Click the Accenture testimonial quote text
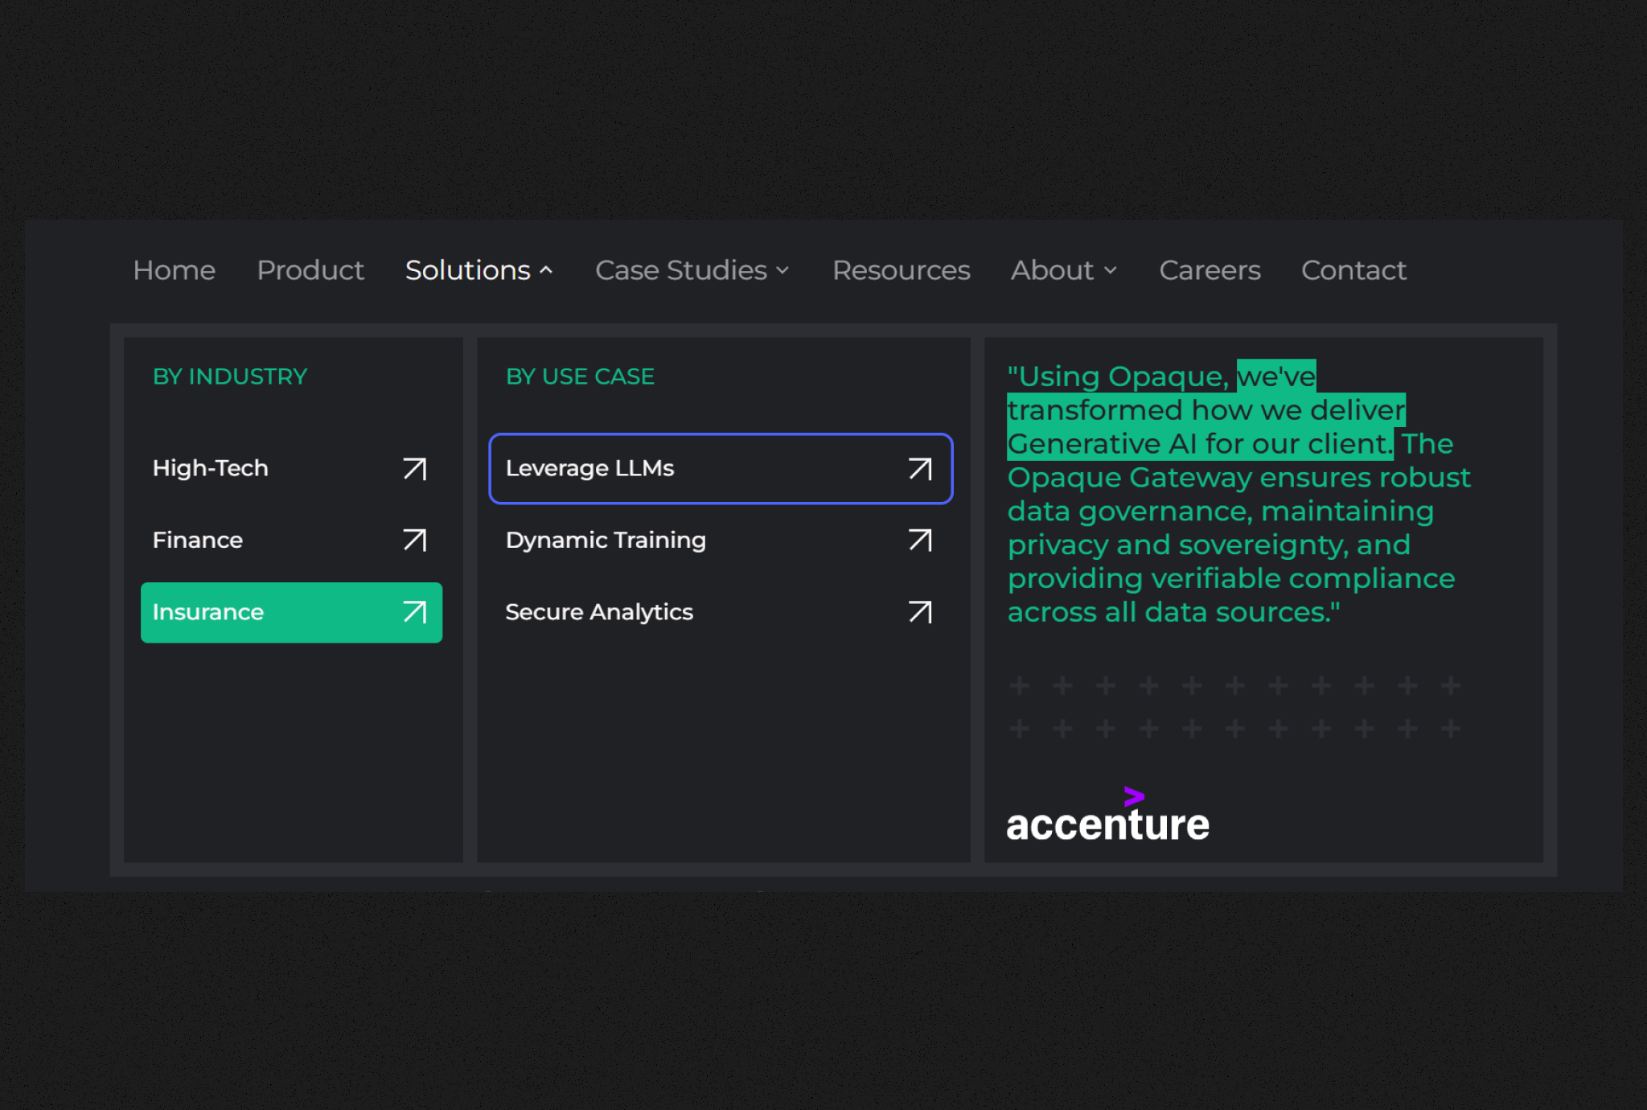1647x1110 pixels. [1239, 494]
